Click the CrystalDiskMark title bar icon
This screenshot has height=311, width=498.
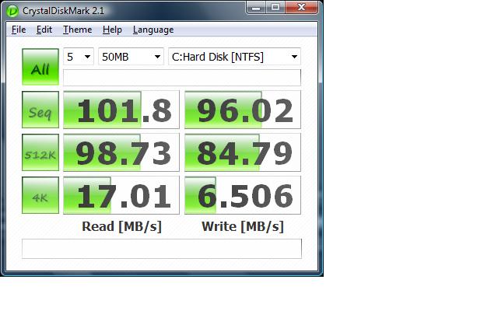[x=12, y=11]
